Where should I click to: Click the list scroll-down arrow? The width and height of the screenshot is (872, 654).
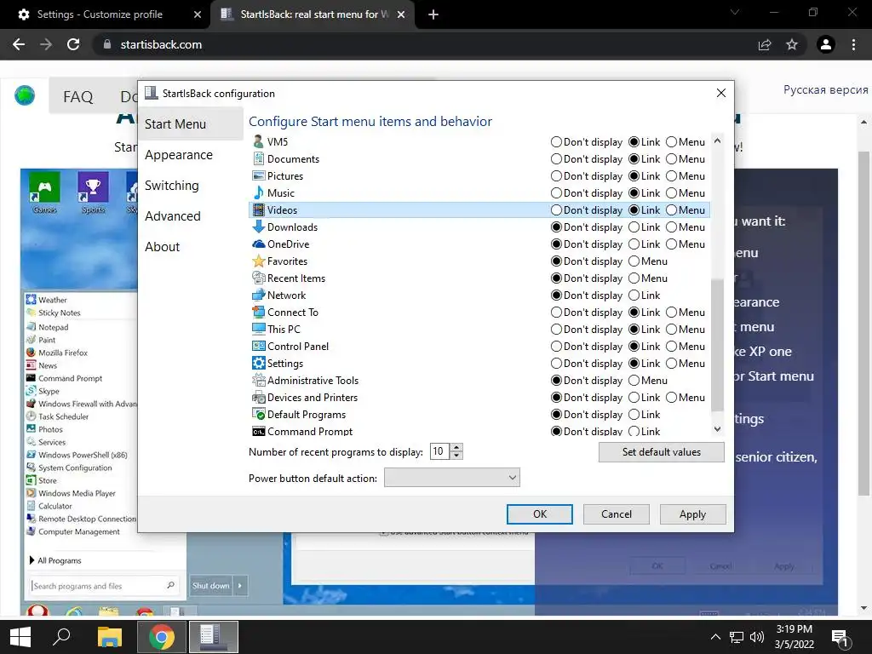(717, 429)
